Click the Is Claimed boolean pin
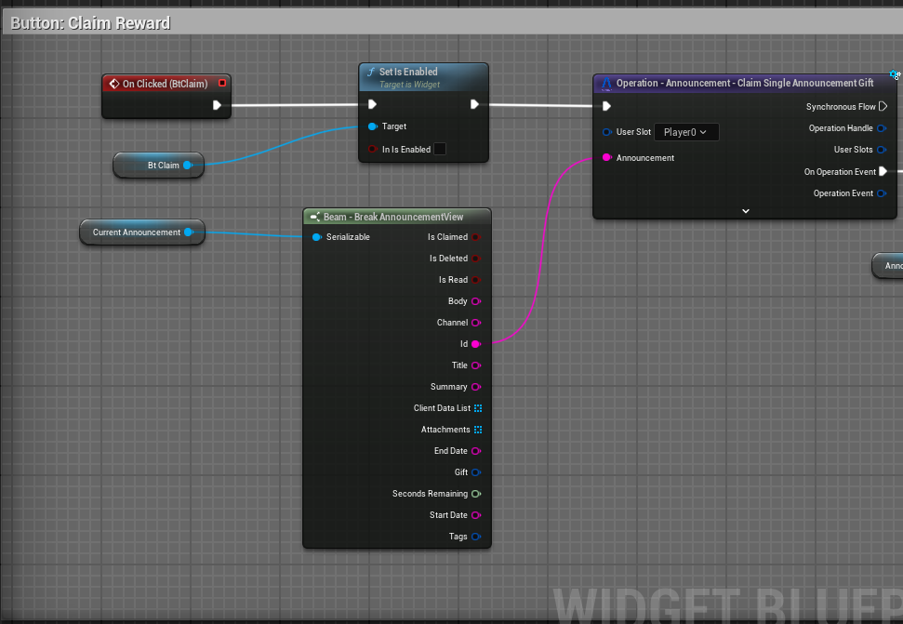This screenshot has width=903, height=624. tap(476, 237)
